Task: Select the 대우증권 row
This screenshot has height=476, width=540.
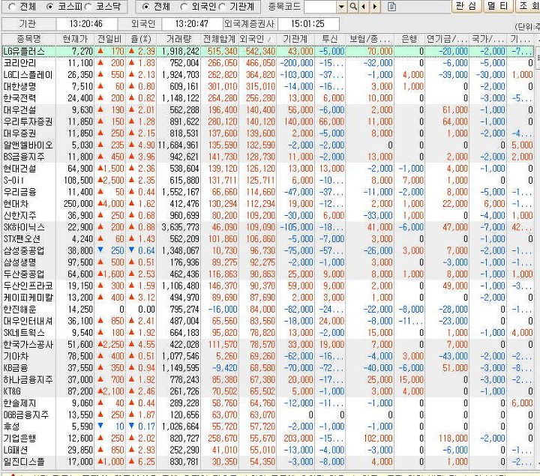Action: [268, 133]
